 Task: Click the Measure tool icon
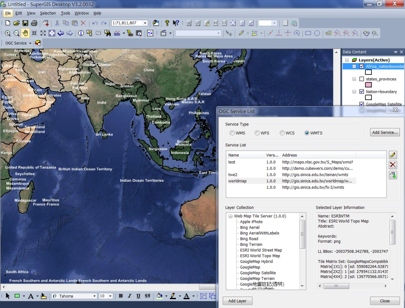pyautogui.click(x=117, y=33)
